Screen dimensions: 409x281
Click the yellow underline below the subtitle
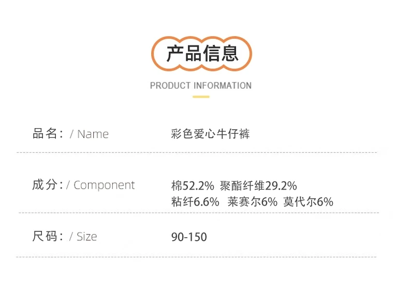[201, 97]
